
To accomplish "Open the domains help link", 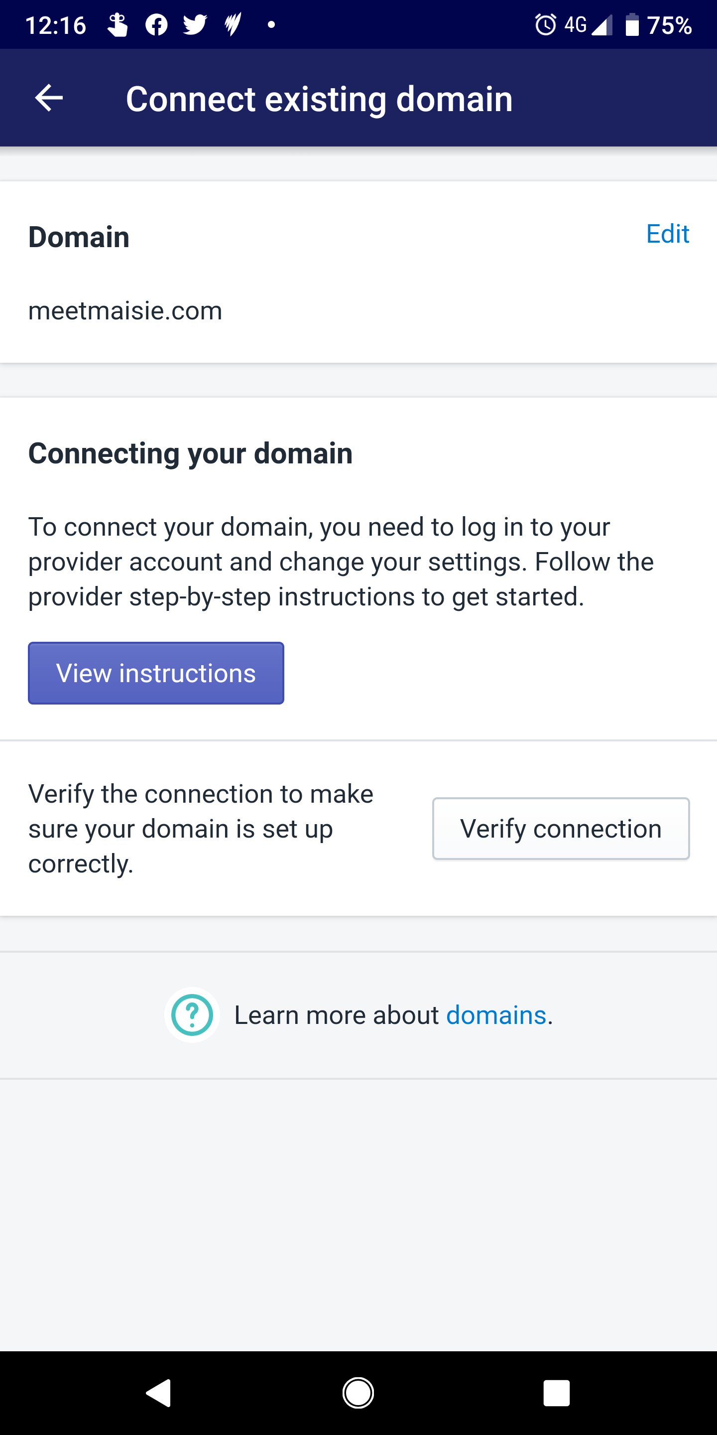I will click(x=496, y=1015).
